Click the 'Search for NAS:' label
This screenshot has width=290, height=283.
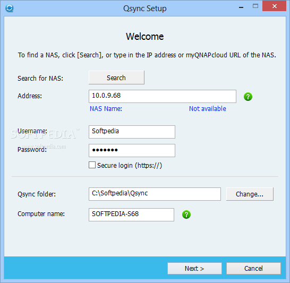pos(40,79)
